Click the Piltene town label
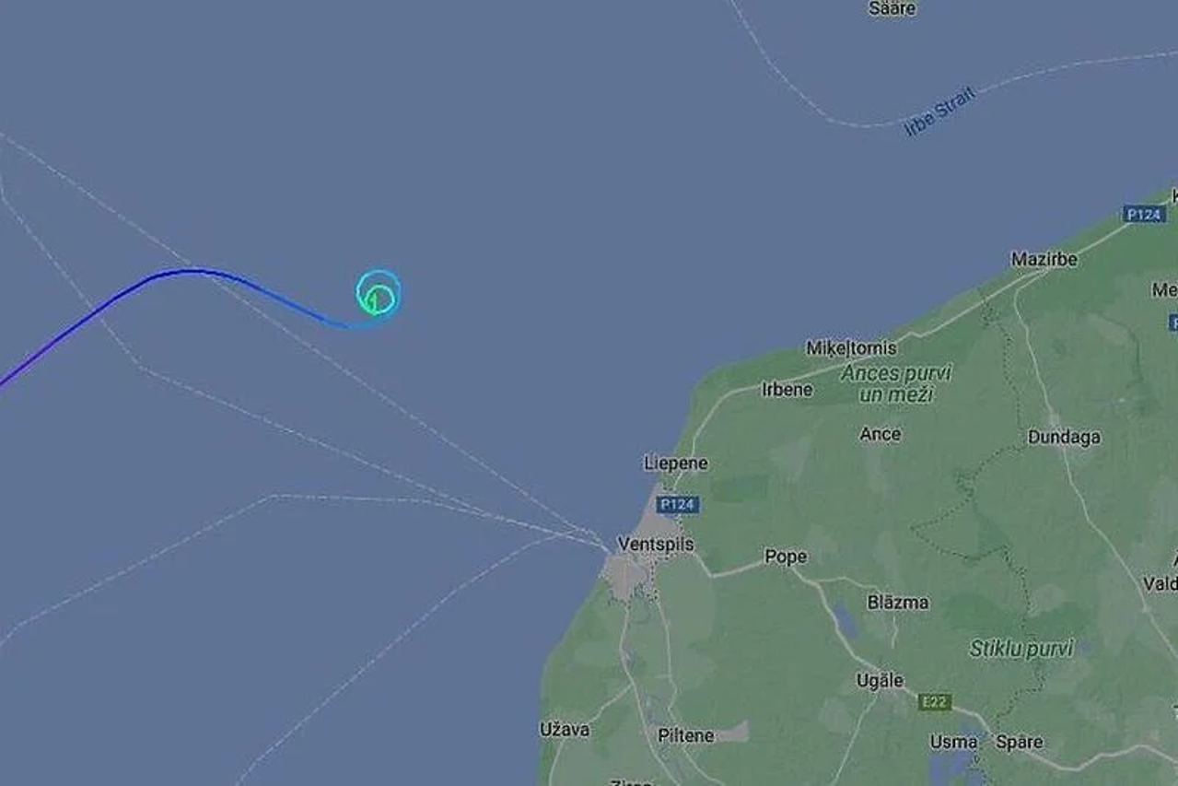 [685, 735]
